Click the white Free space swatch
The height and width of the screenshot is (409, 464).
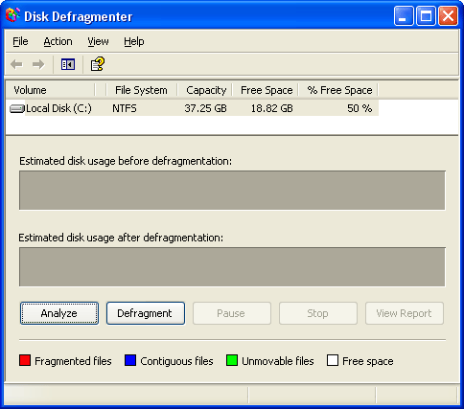[333, 360]
